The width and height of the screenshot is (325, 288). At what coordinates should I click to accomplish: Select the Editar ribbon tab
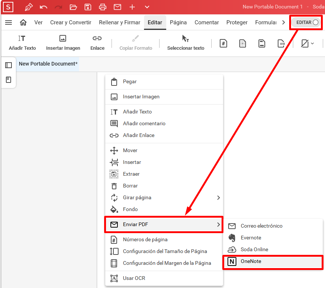(155, 22)
